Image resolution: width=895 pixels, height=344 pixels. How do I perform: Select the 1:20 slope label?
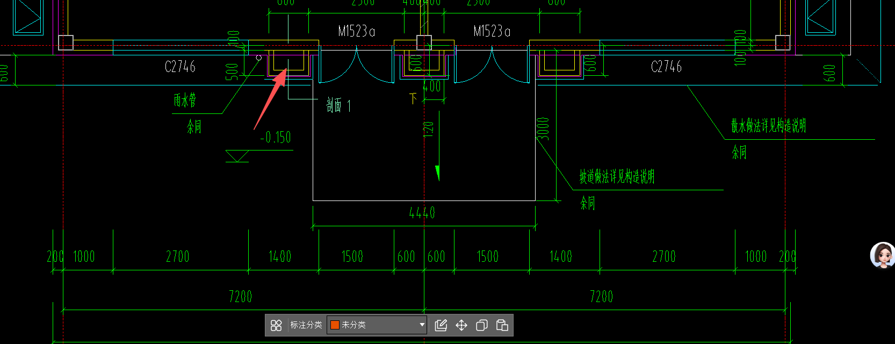click(429, 130)
